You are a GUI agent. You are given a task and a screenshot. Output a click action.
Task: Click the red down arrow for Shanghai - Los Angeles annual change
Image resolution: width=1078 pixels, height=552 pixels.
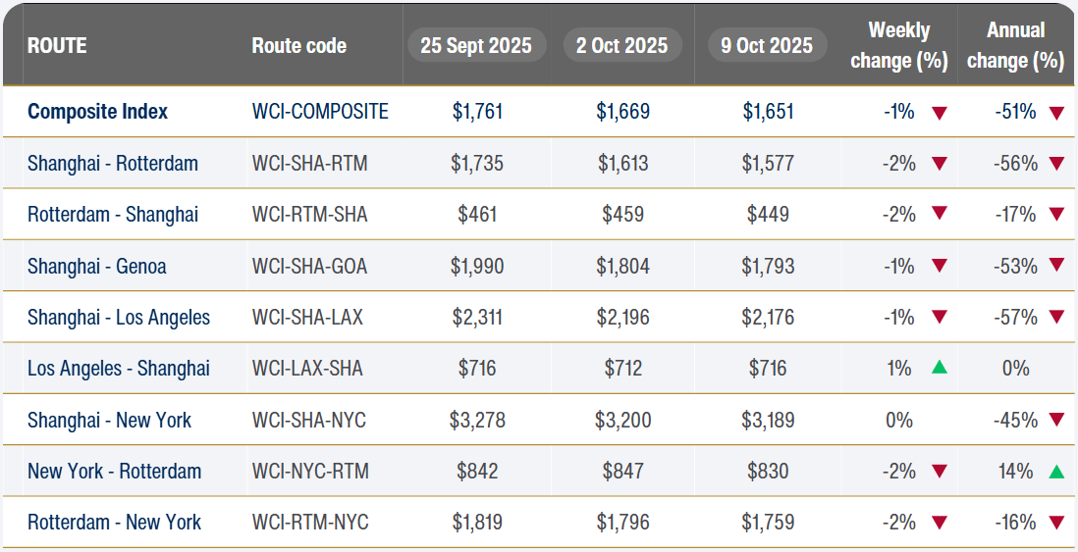pyautogui.click(x=1056, y=318)
